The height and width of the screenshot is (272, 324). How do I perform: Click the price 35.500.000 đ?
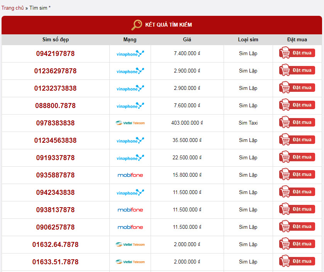(x=187, y=140)
